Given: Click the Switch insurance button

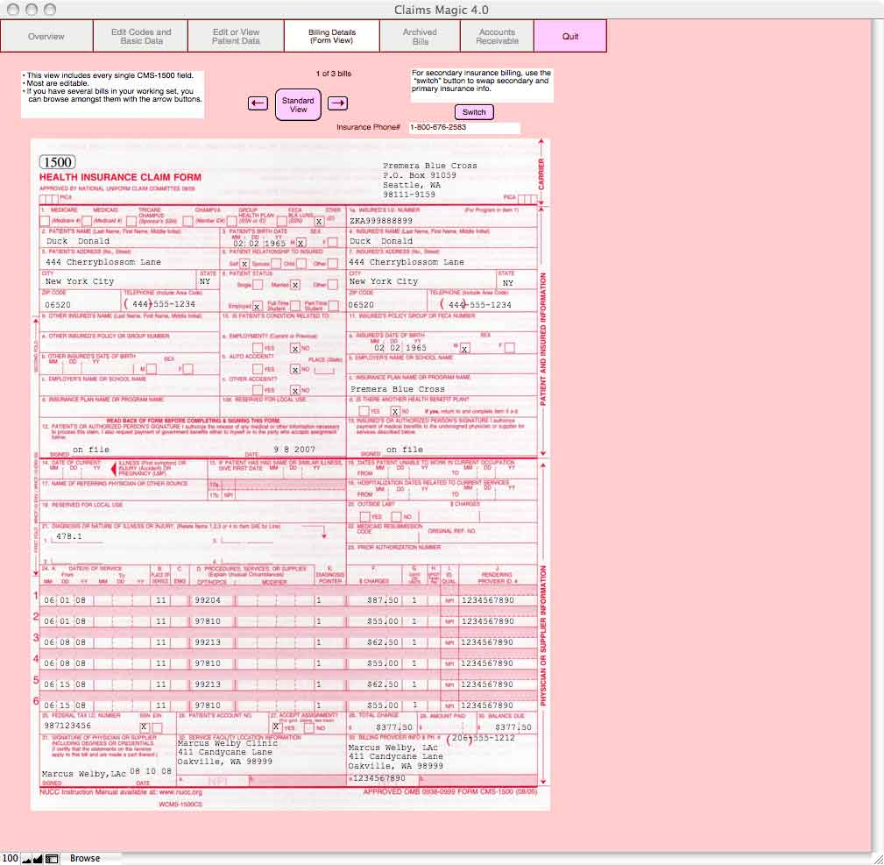Looking at the screenshot, I should click(474, 111).
